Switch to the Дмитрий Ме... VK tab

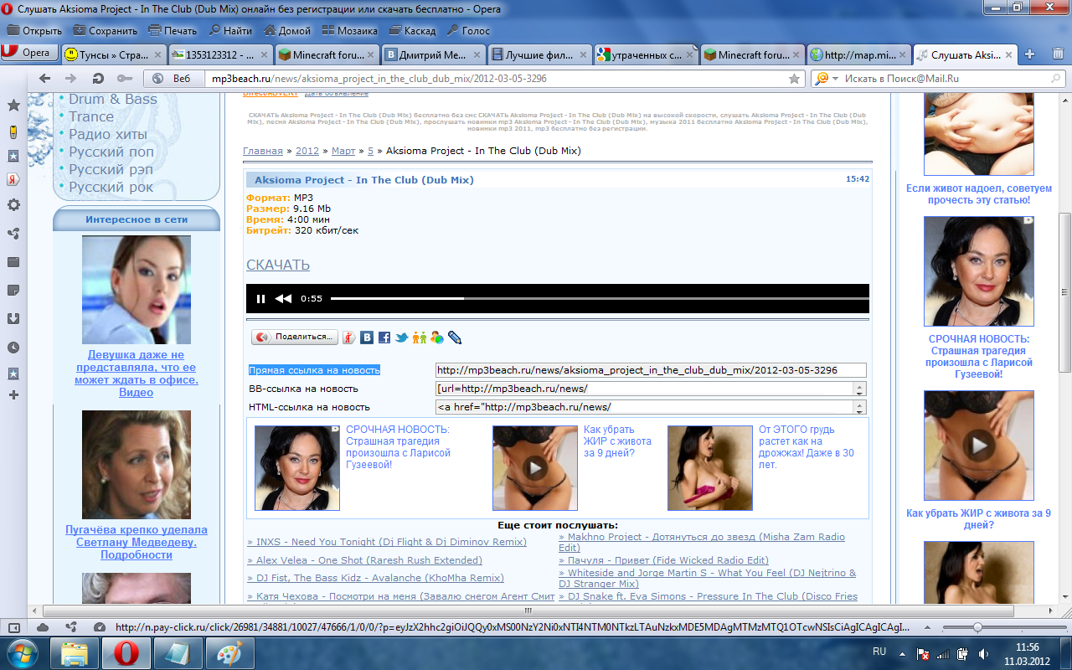coord(432,54)
